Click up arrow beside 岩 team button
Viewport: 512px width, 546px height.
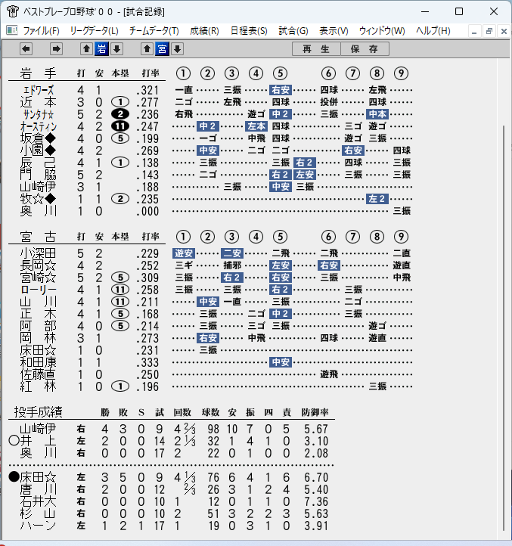87,49
